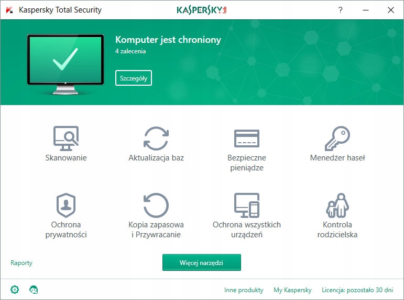Click the help question mark icon
Image resolution: width=404 pixels, height=300 pixels.
tap(340, 10)
